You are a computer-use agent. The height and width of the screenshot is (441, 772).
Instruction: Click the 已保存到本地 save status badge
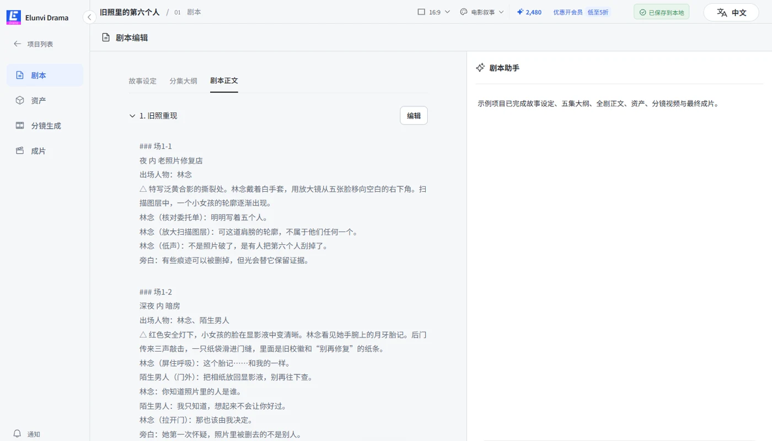click(661, 12)
